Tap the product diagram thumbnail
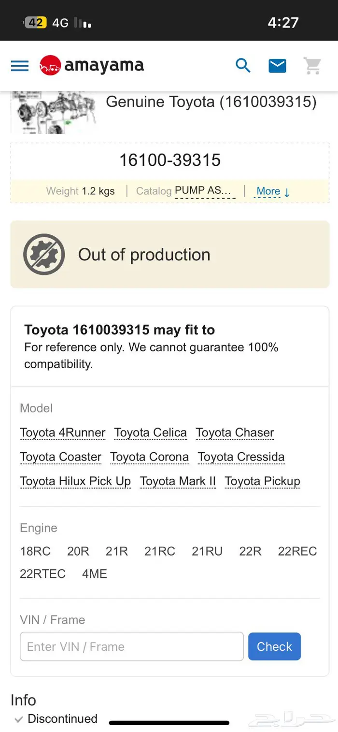This screenshot has width=338, height=732. point(53,113)
